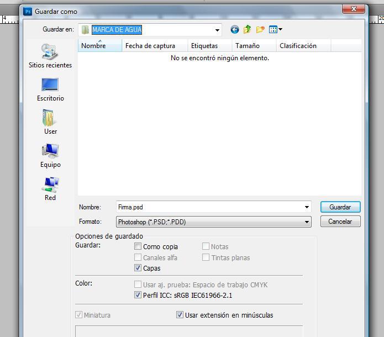The width and height of the screenshot is (384, 337).
Task: Create a new folder
Action: tap(260, 30)
